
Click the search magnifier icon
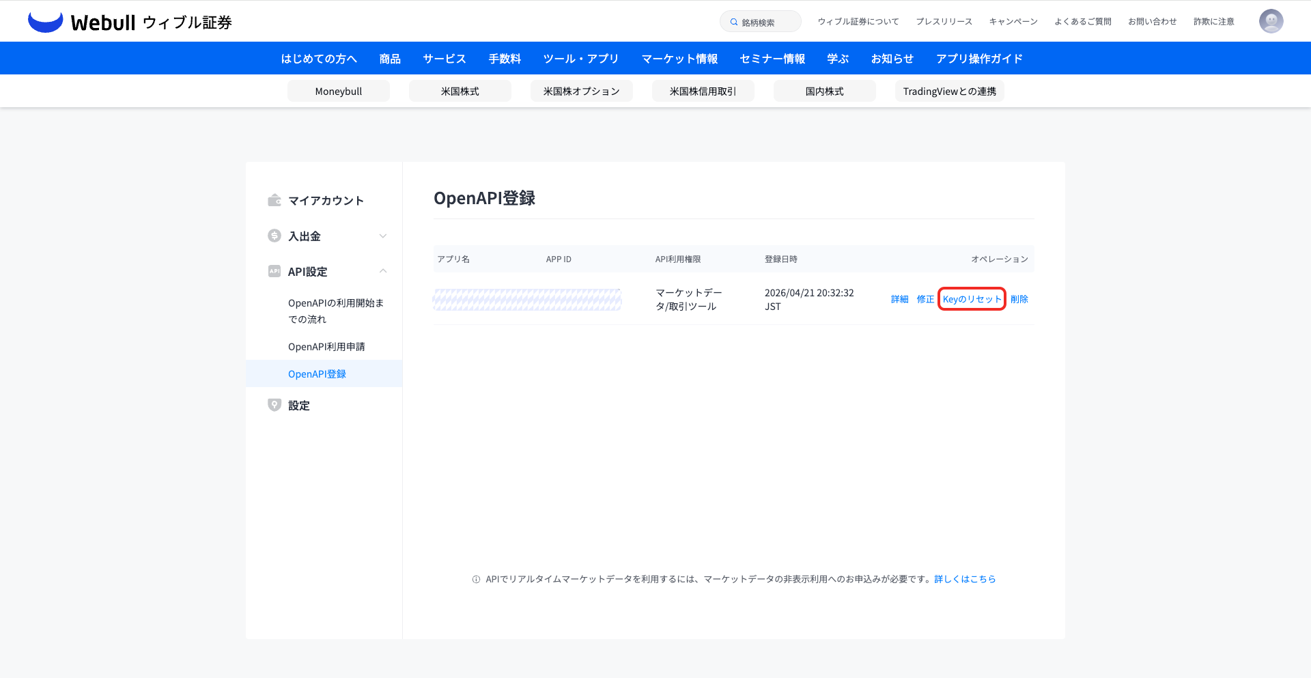734,22
